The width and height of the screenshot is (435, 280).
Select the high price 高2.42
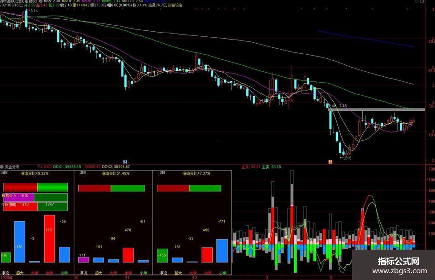[42, 5]
